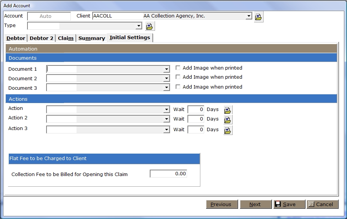Open the Claim tab

click(x=66, y=38)
